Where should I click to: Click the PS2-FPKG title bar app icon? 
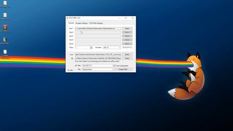67,18
